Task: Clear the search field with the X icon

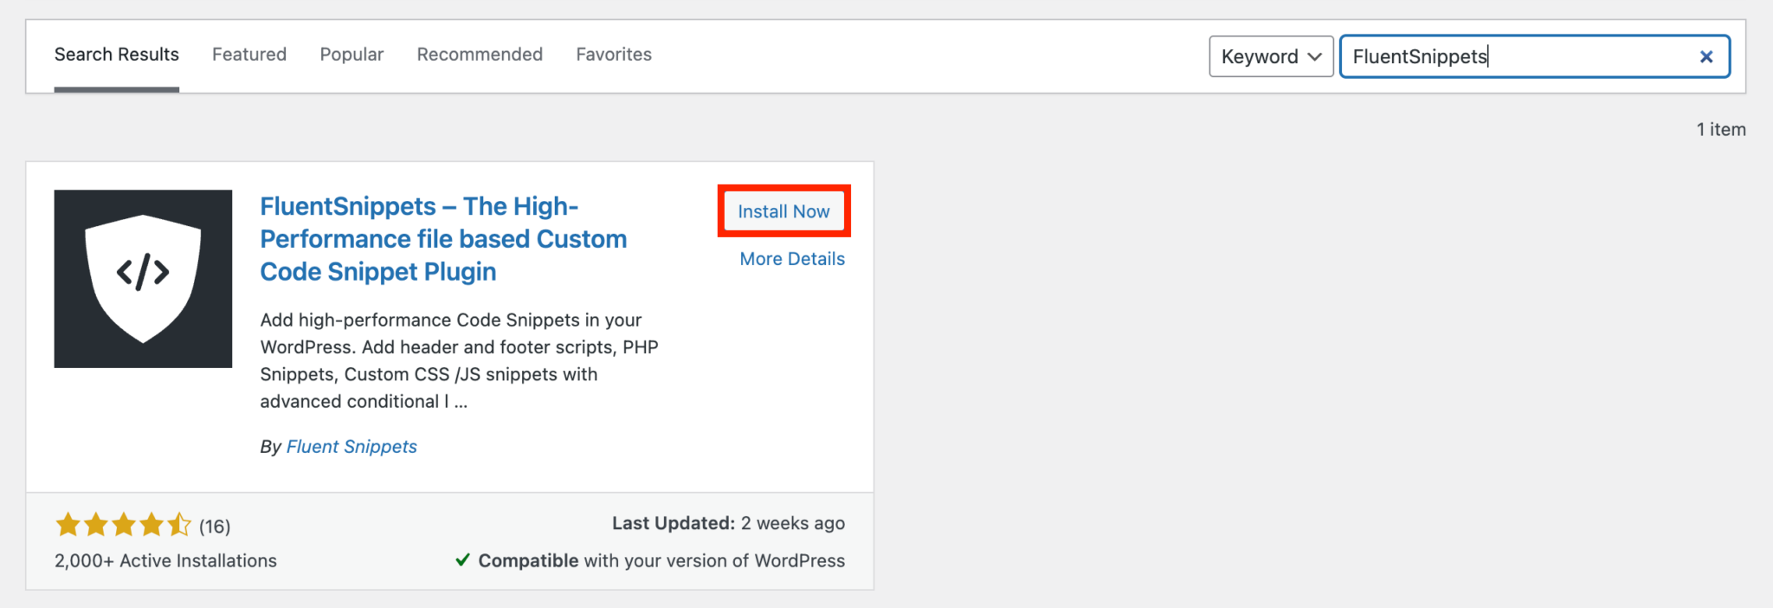Action: tap(1705, 57)
